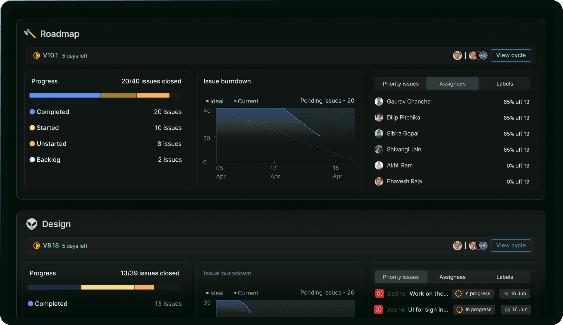Switch to Priority issues tab in Roadmap
Screen dimensions: 563x325
pyautogui.click(x=401, y=84)
